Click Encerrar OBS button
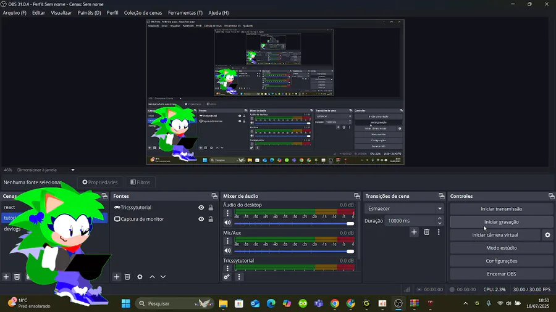Viewport: 556px width, 312px height. click(502, 274)
